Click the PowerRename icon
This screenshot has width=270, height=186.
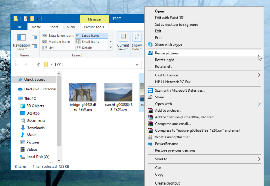(x=150, y=144)
